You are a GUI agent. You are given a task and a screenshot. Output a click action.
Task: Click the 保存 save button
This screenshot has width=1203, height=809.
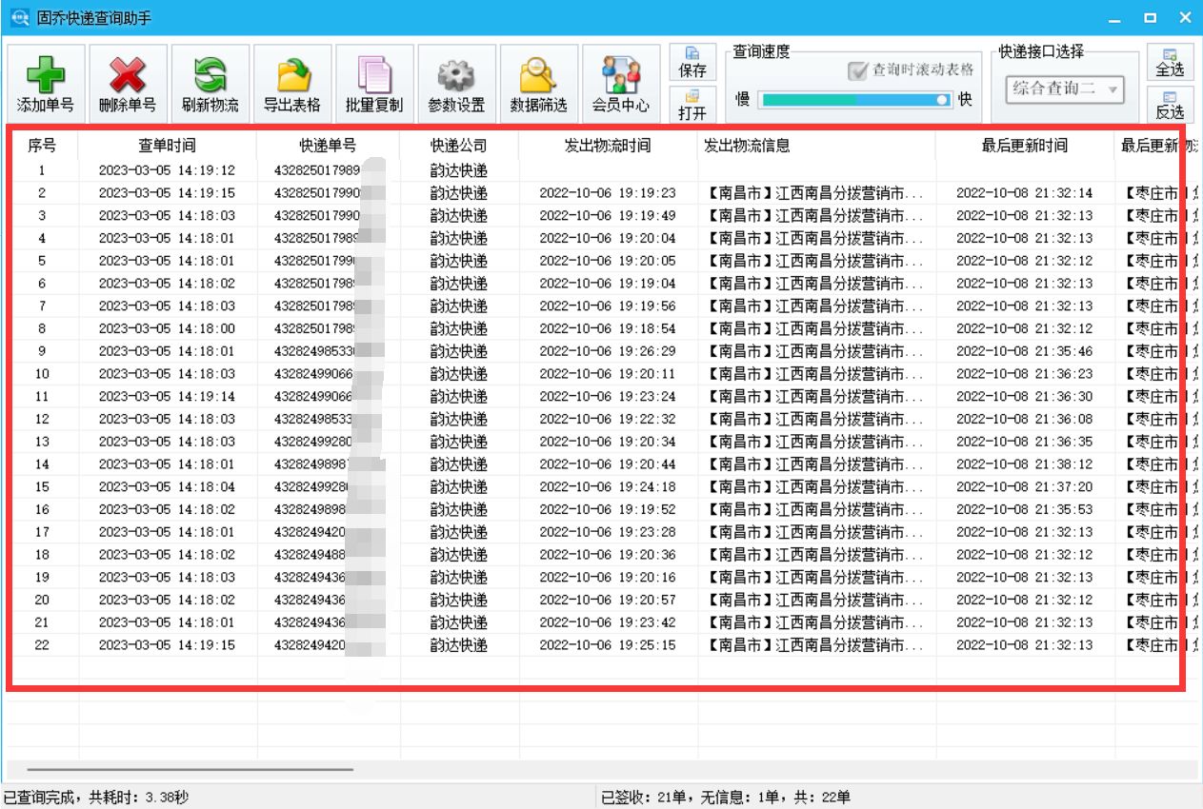693,62
